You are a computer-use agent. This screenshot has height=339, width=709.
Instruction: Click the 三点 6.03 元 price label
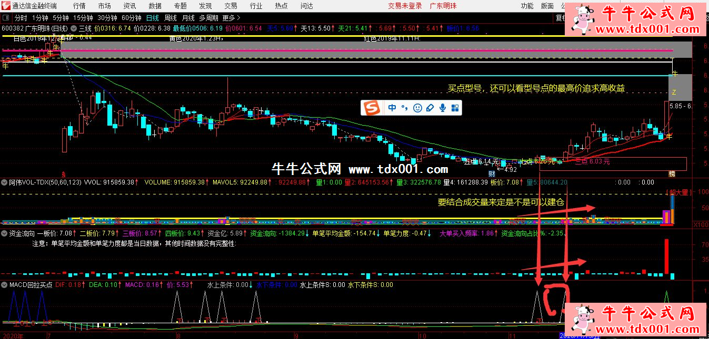point(592,161)
